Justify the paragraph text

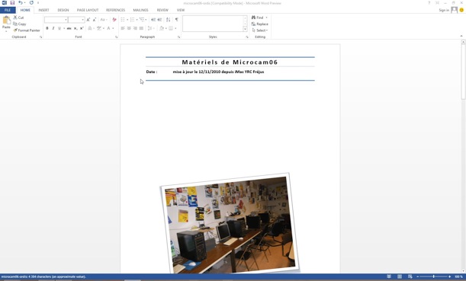141,28
